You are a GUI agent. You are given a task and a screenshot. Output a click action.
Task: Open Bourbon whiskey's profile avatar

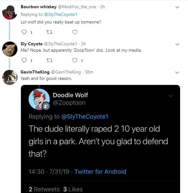pos(10,12)
